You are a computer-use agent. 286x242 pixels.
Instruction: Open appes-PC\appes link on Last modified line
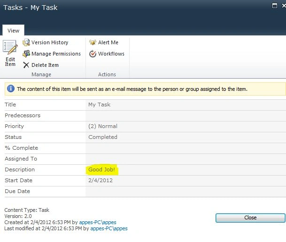pyautogui.click(x=109, y=228)
